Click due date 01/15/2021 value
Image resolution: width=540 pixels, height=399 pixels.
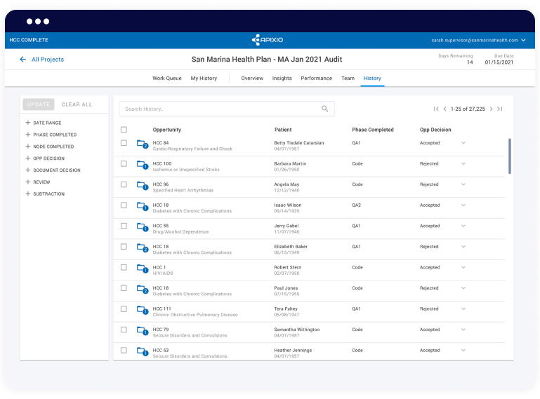pyautogui.click(x=499, y=62)
